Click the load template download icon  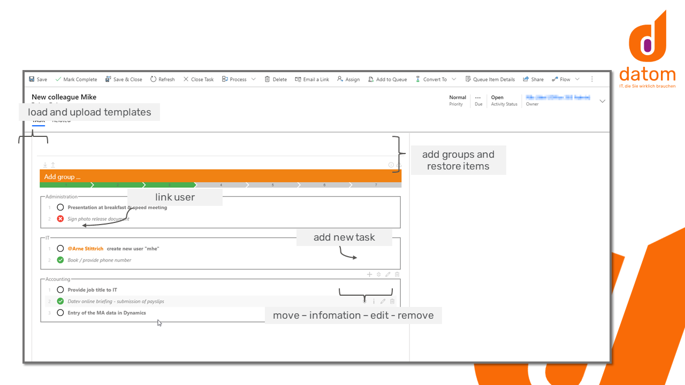45,165
